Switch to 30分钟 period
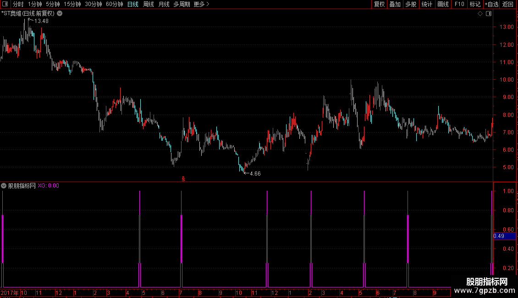Image resolution: width=518 pixels, height=298 pixels. (94, 4)
